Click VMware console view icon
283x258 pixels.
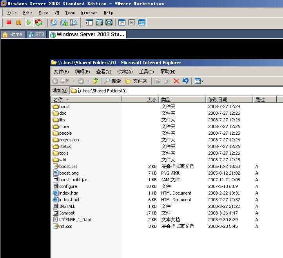point(141,22)
